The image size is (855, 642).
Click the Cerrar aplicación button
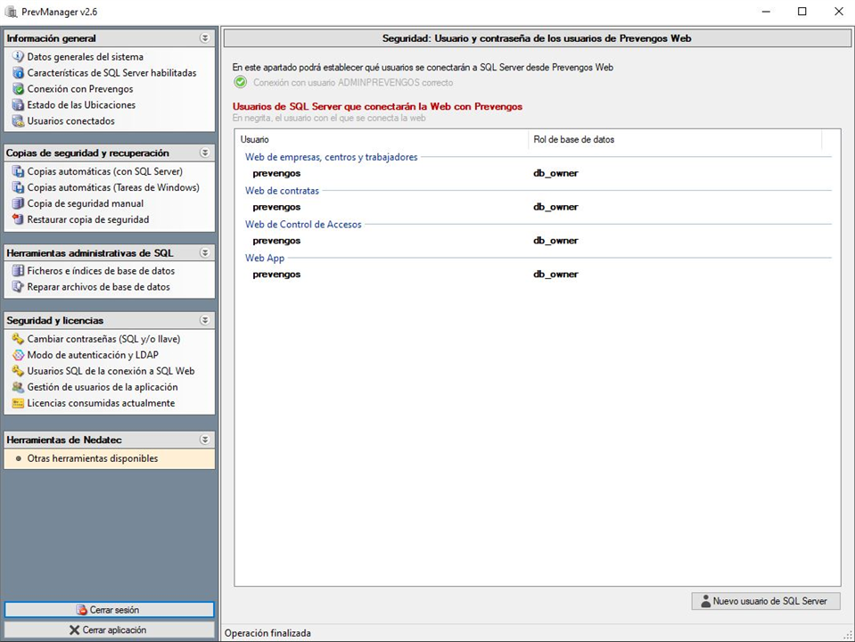click(109, 630)
